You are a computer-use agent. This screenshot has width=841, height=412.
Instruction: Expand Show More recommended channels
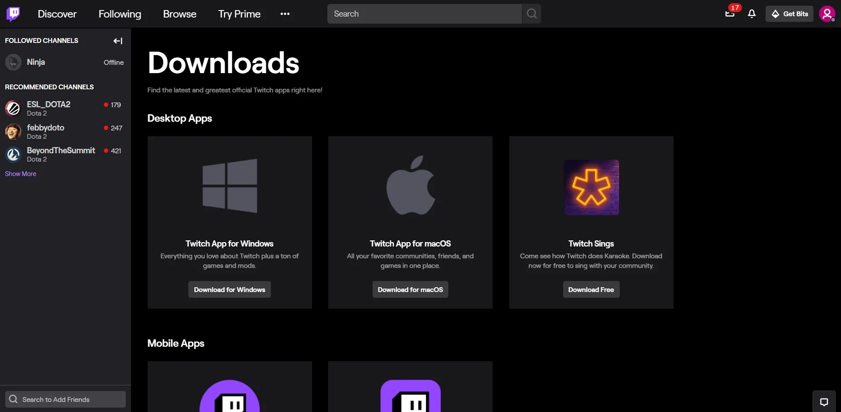pyautogui.click(x=20, y=173)
